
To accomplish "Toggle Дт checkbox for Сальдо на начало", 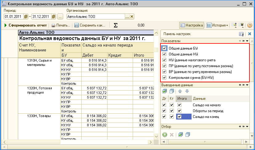I will point(164,105).
